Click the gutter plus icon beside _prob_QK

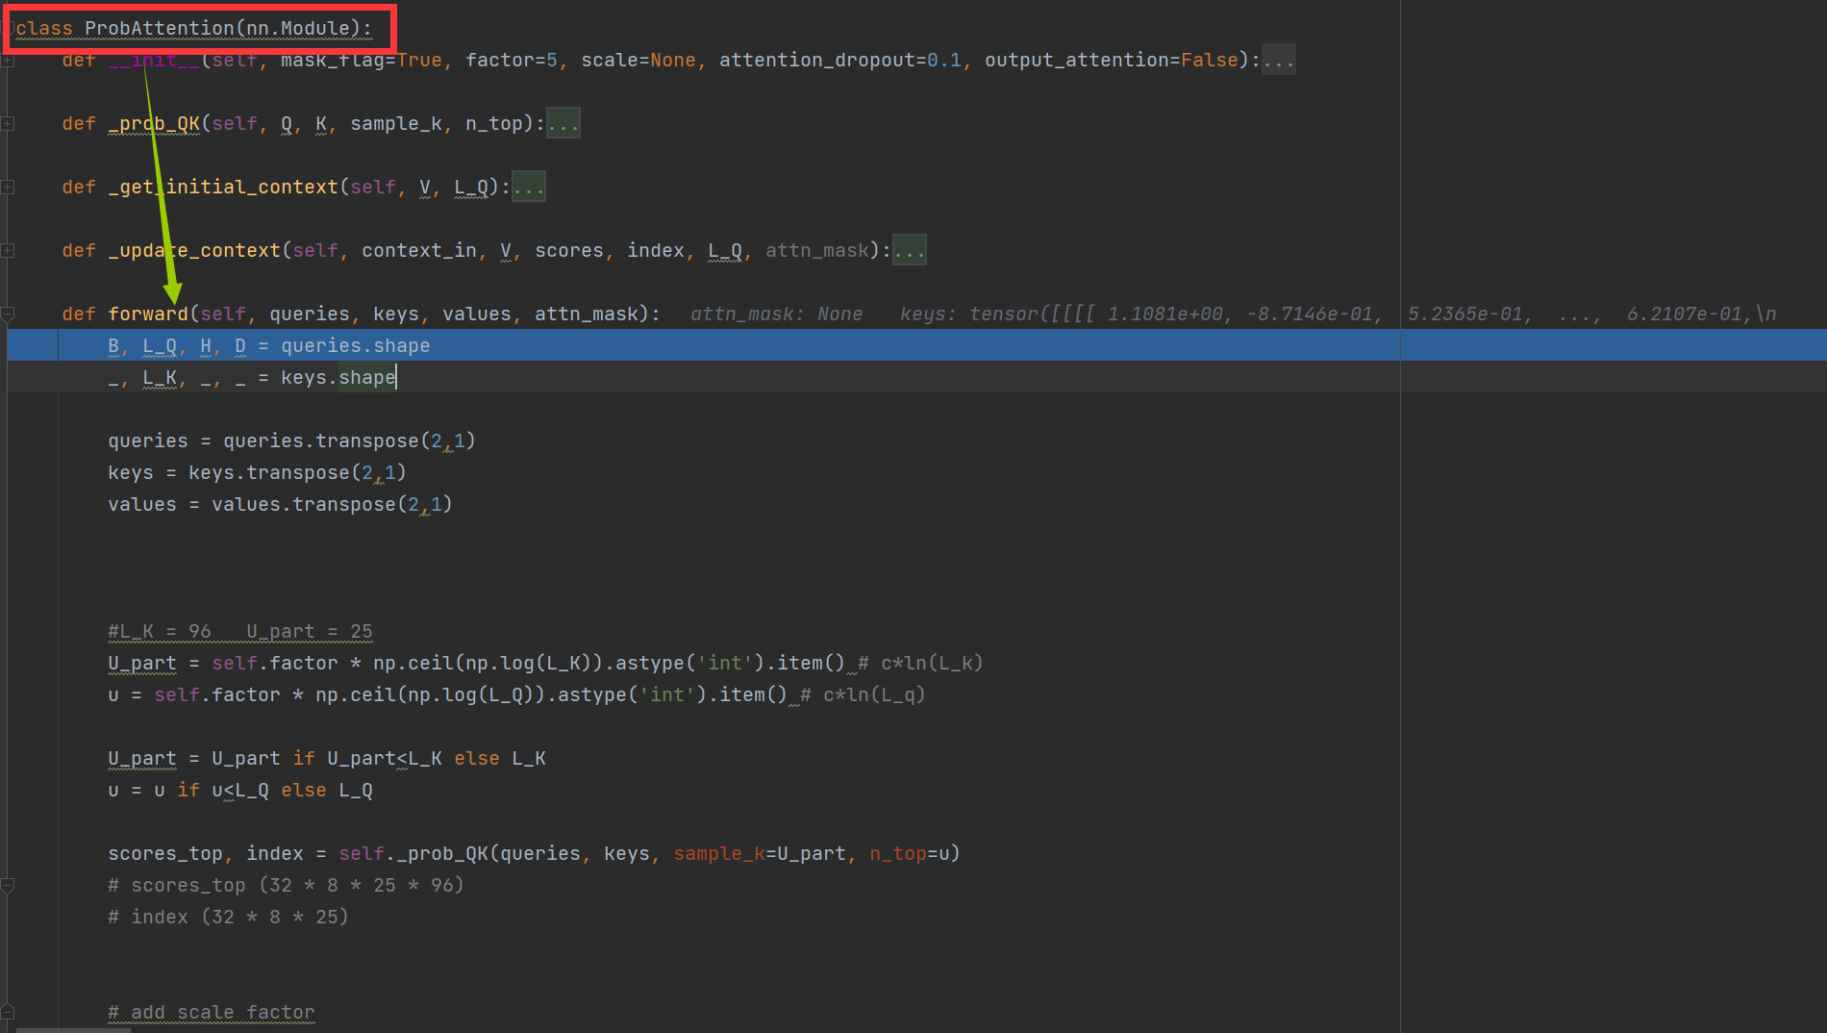coord(8,123)
